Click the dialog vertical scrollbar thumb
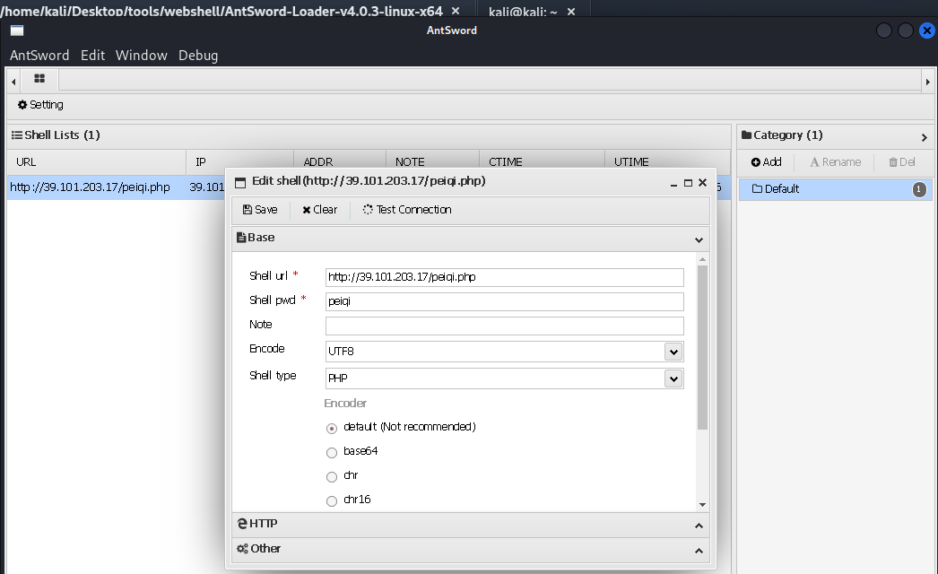This screenshot has height=574, width=938. coord(702,347)
